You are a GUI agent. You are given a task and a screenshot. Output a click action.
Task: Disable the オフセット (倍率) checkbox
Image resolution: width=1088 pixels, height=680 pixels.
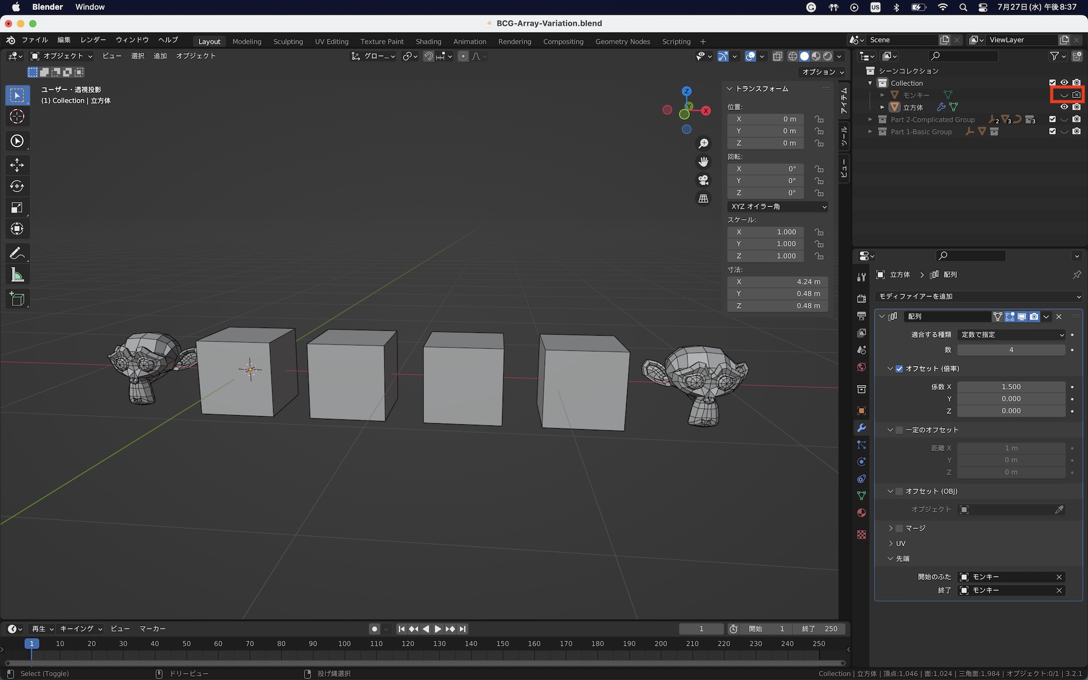click(899, 369)
